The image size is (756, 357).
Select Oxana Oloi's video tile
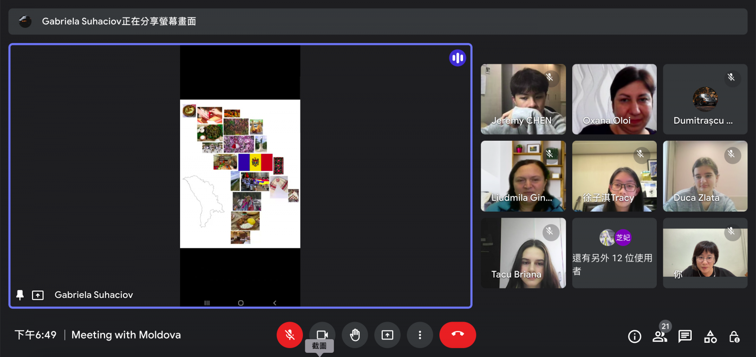(x=614, y=99)
